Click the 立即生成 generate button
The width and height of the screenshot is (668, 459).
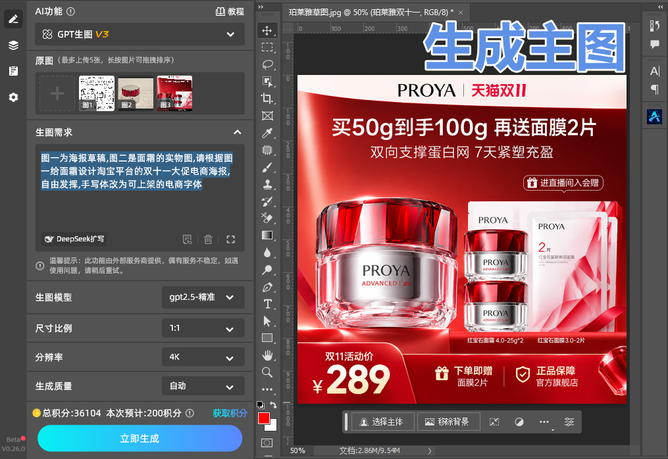[x=140, y=439]
